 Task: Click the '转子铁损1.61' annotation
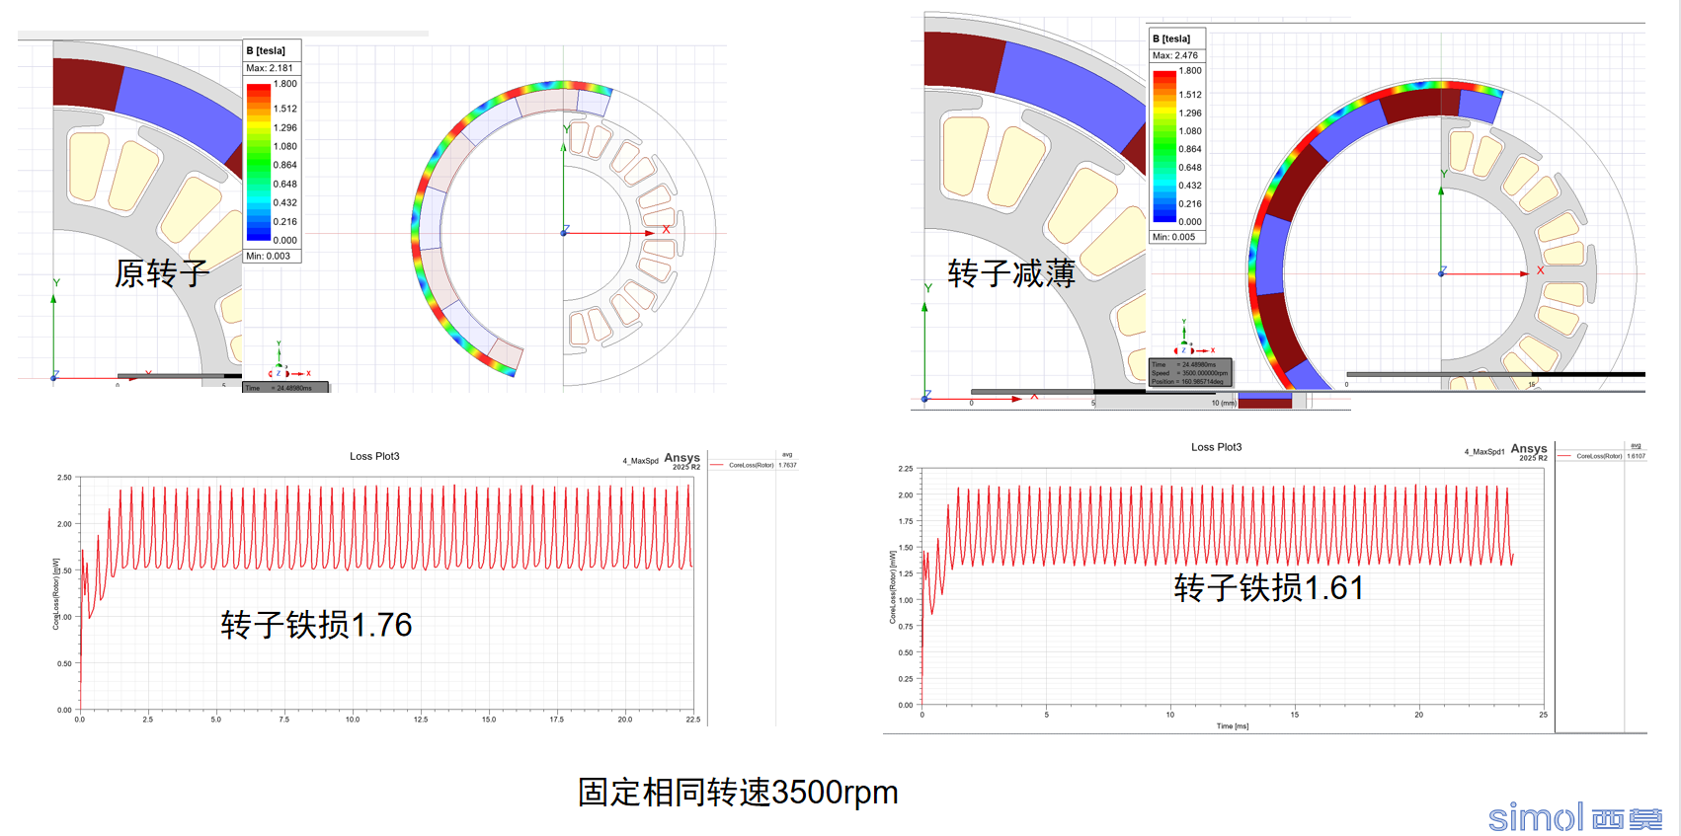pos(1269,588)
